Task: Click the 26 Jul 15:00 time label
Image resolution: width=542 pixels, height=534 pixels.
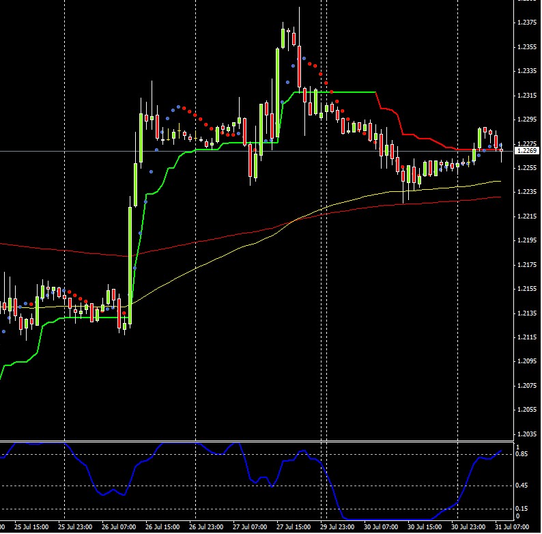Action: coord(162,527)
